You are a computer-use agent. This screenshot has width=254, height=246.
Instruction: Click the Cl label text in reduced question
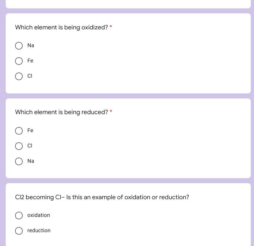click(x=30, y=146)
